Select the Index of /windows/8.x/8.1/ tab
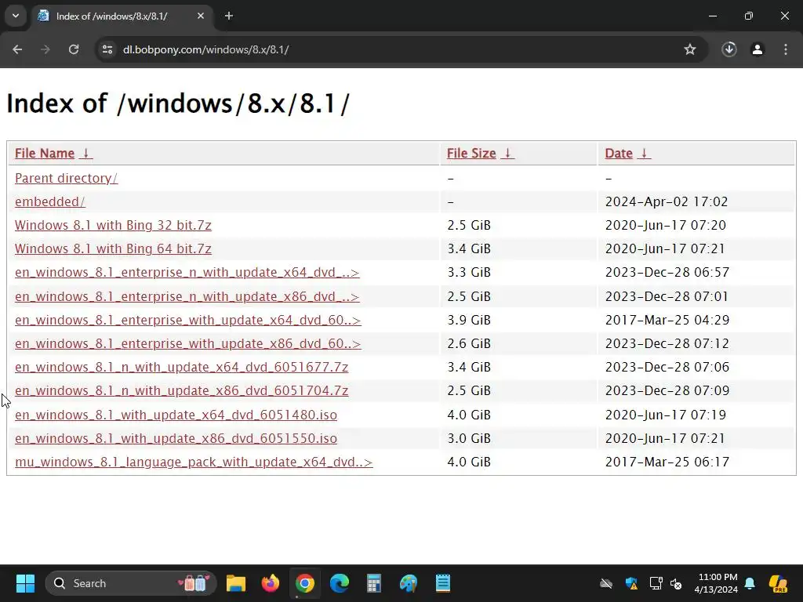This screenshot has height=602, width=803. pyautogui.click(x=122, y=16)
